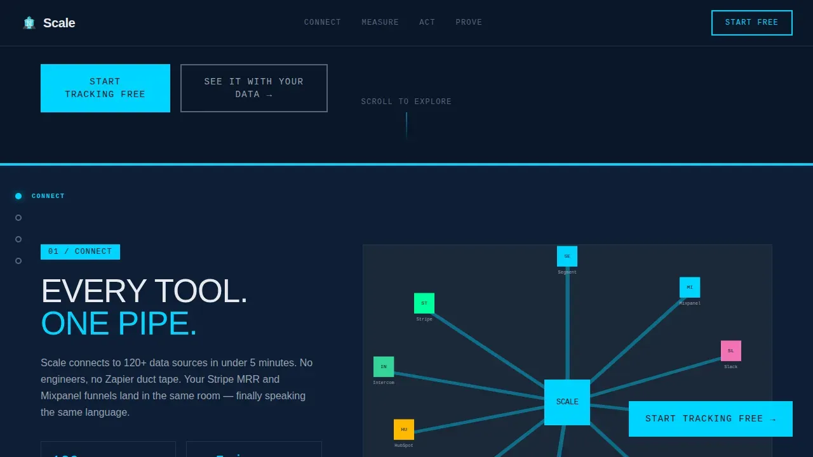Click the Intercom node icon
The width and height of the screenshot is (813, 457).
[x=384, y=367]
